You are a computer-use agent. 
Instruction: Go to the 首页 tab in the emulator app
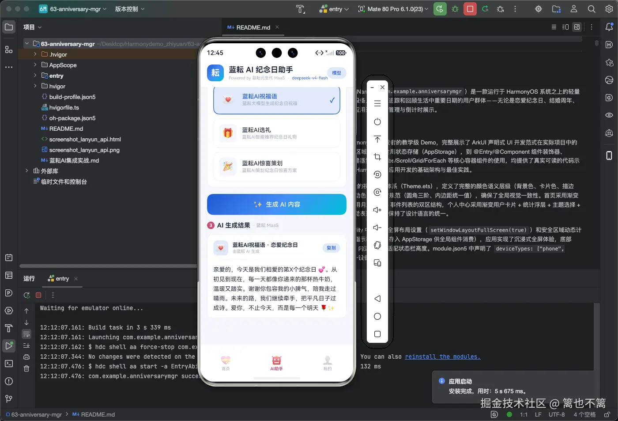point(226,363)
